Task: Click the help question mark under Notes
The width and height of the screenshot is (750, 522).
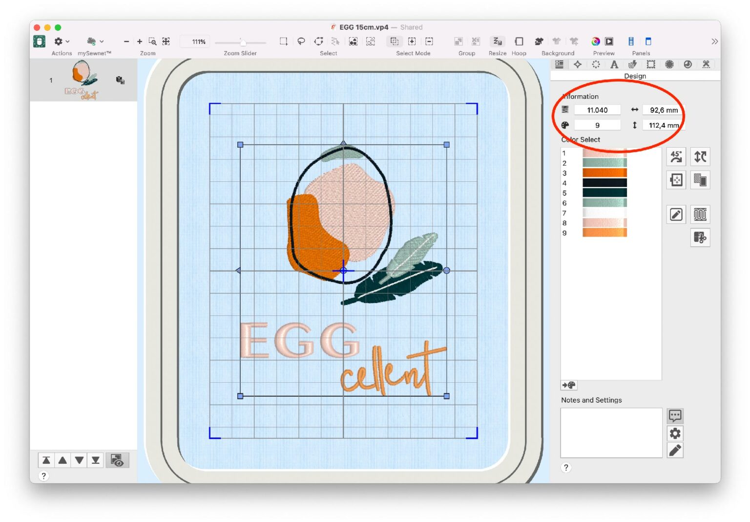Action: pos(566,468)
